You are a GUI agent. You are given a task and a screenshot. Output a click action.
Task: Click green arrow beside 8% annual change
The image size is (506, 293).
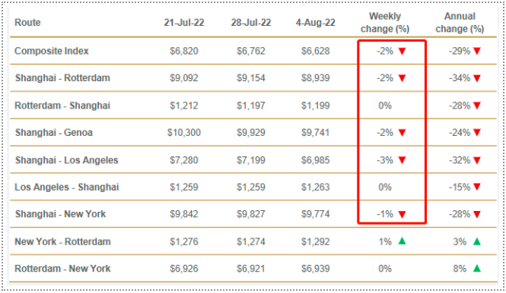pos(477,268)
